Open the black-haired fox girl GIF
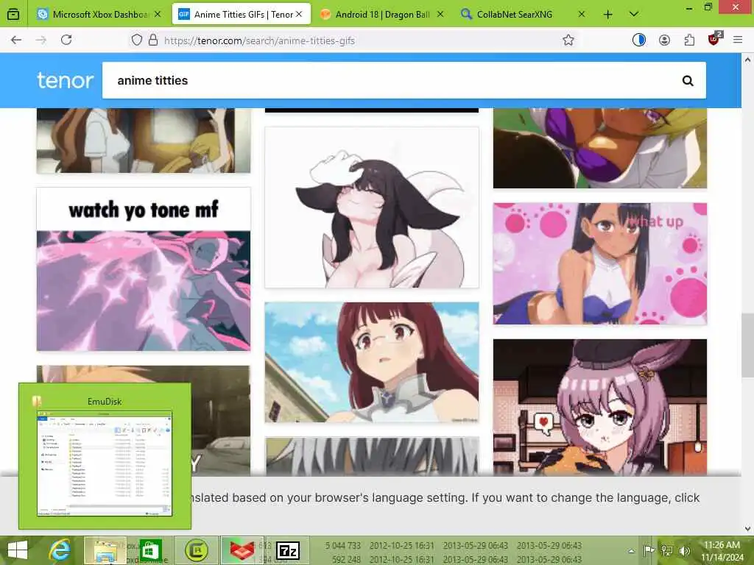This screenshot has height=565, width=754. pyautogui.click(x=372, y=207)
